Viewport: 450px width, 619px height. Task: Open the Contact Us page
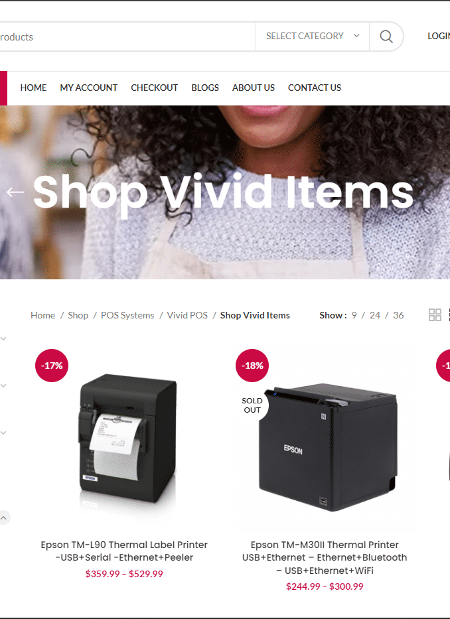[x=315, y=88]
